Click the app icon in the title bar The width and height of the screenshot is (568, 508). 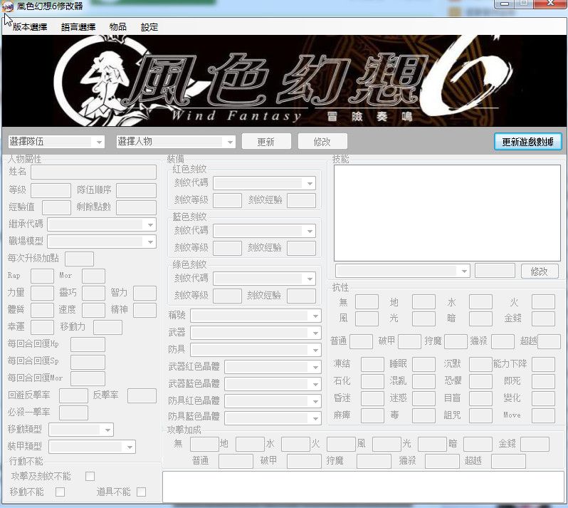pos(8,6)
